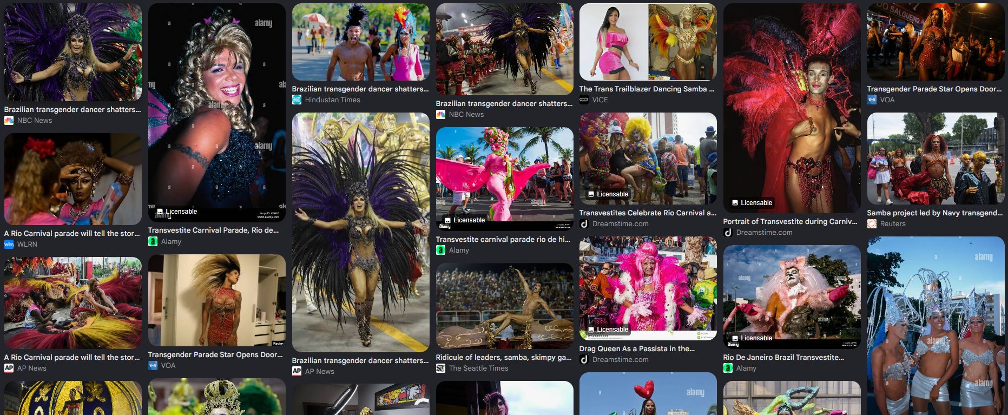Image resolution: width=1008 pixels, height=415 pixels.
Task: Open thumbnail above "Rio De Janeiro Brazil Transvestite..."
Action: tap(792, 297)
